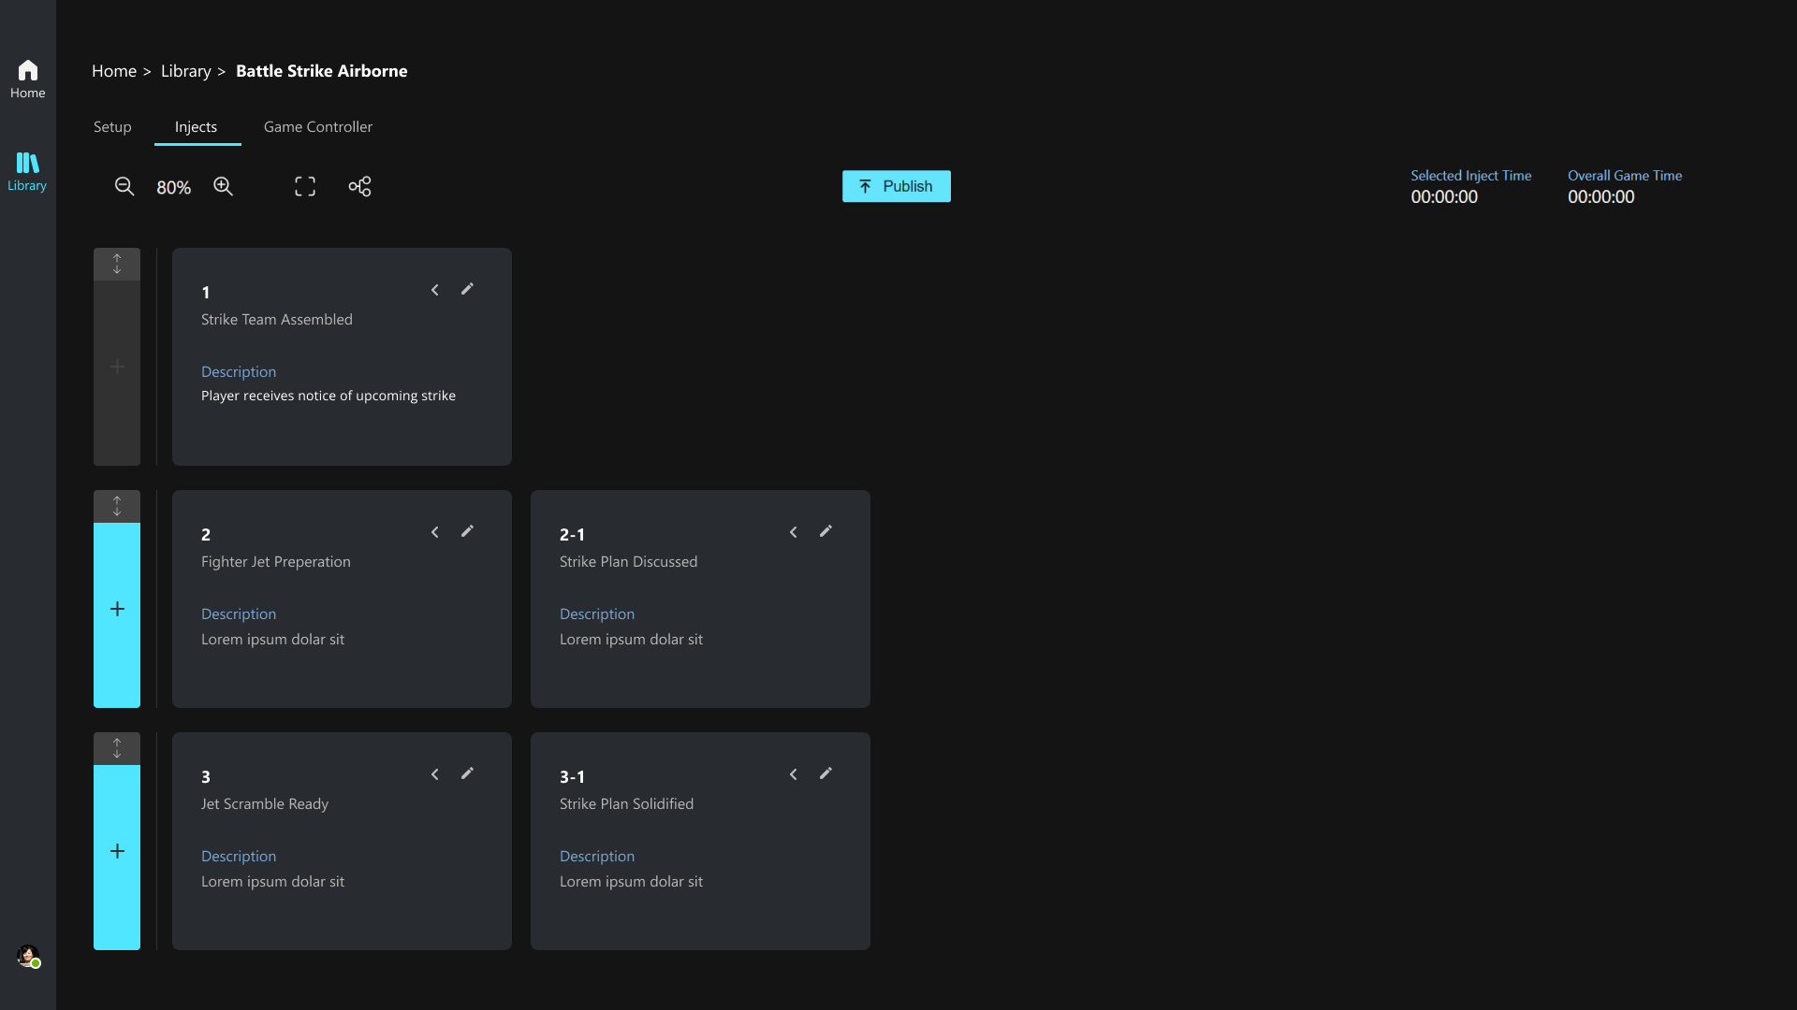Click the zoom out magnifier icon

(x=124, y=186)
